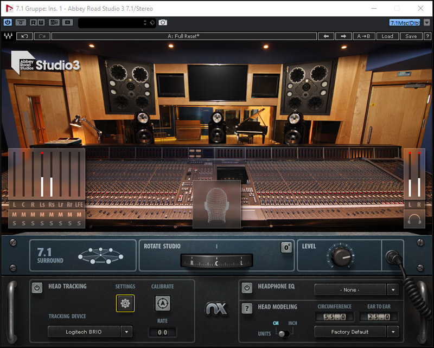Click the camera snapshot icon
The height and width of the screenshot is (348, 434).
pyautogui.click(x=163, y=23)
